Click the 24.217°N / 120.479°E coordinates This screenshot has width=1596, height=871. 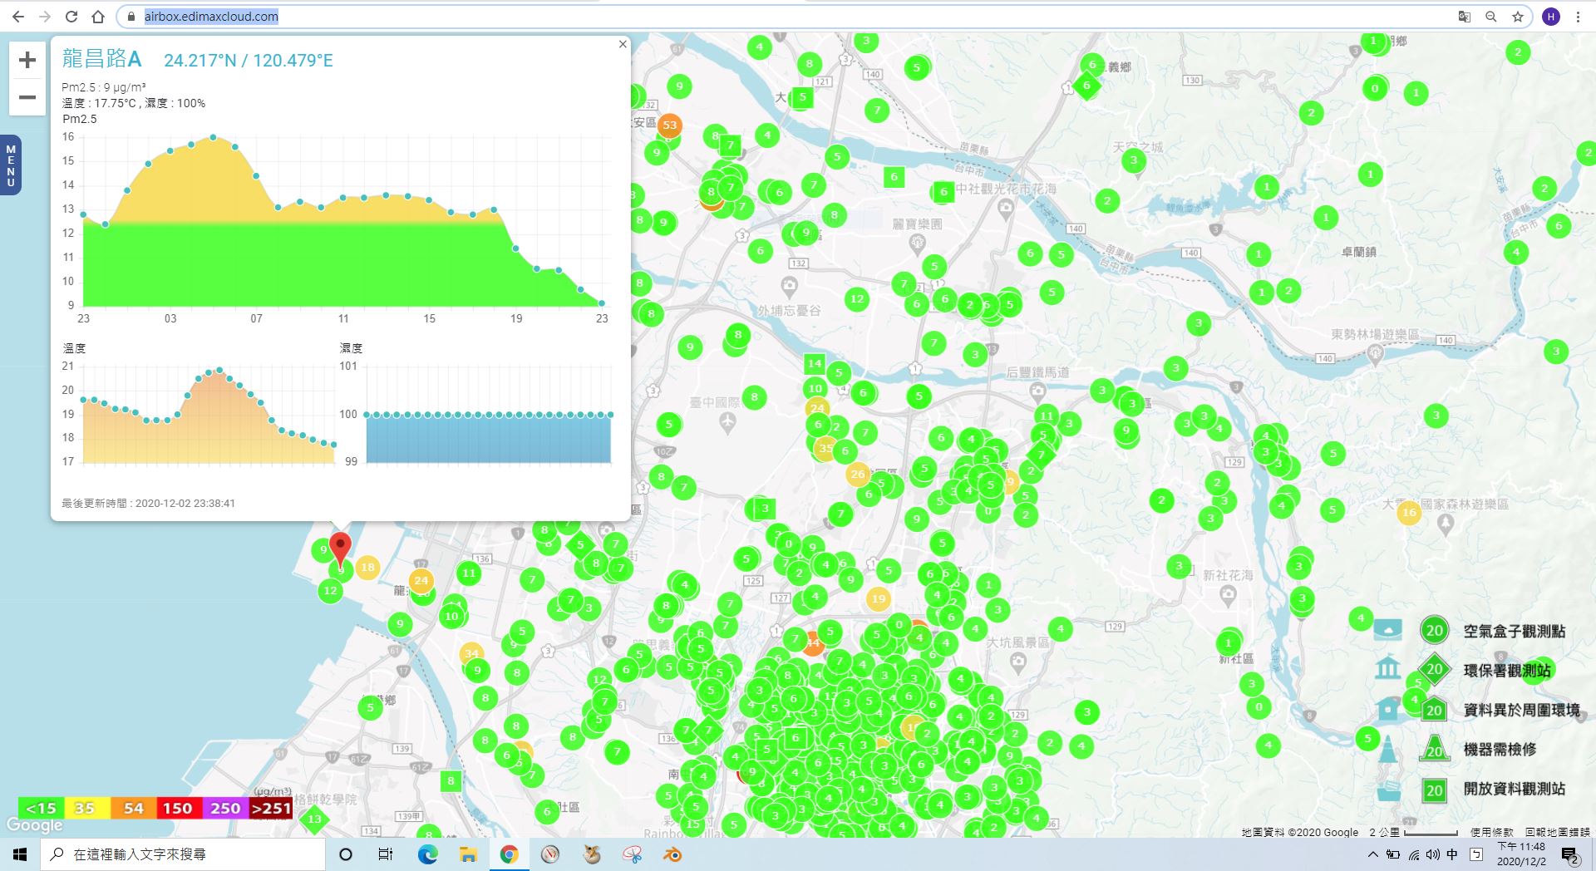click(x=249, y=60)
